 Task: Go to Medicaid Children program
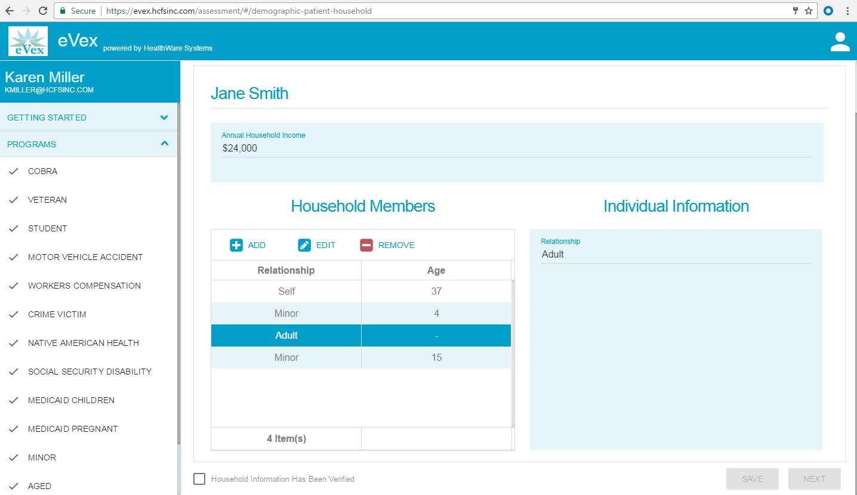(71, 400)
